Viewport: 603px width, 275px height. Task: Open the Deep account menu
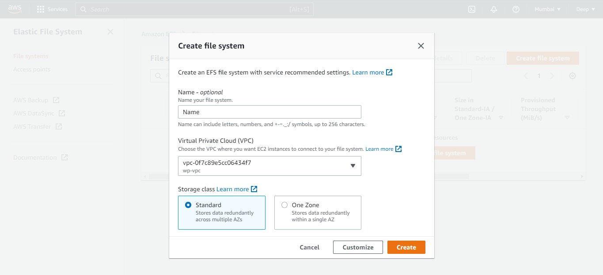point(585,9)
